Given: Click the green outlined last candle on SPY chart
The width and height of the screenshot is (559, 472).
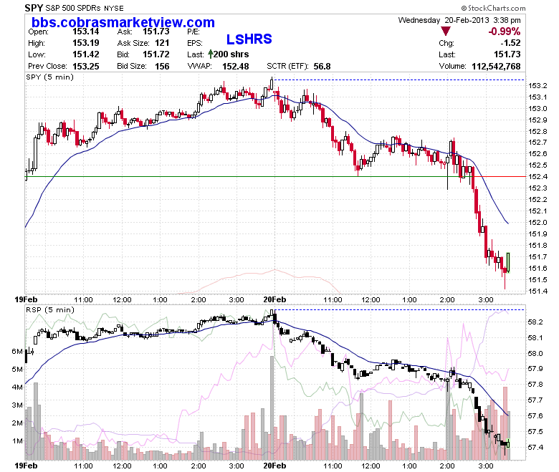Looking at the screenshot, I should tap(508, 263).
